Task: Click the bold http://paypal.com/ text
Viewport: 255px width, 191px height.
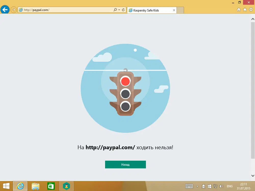Action: coord(110,147)
